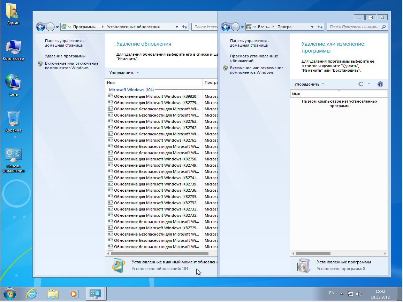
Task: Launch Windows Media Player from the taskbar
Action: pyautogui.click(x=74, y=294)
